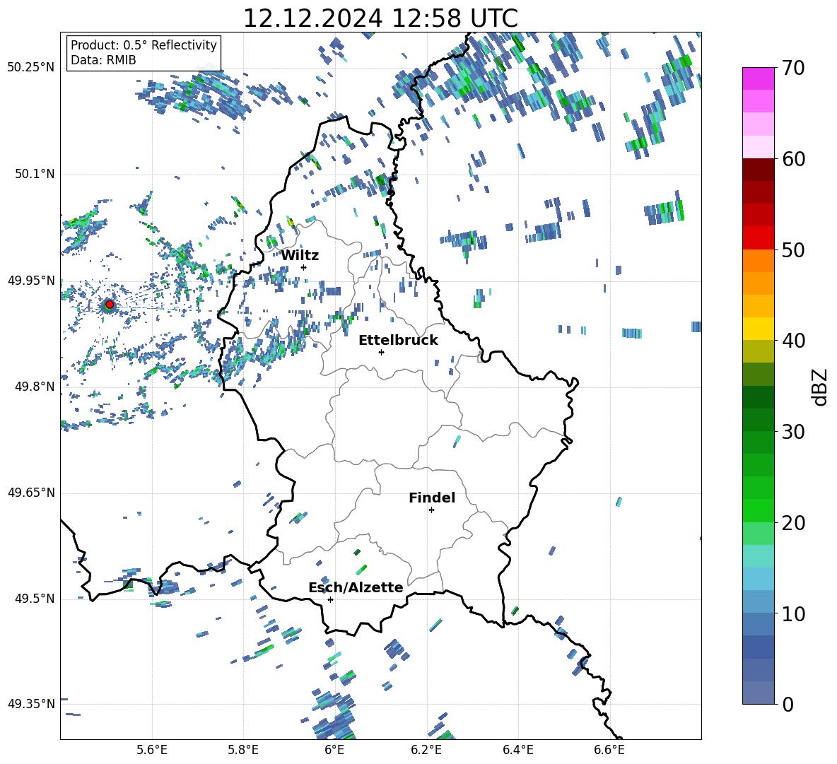
Task: Click the Wiltz station cross marker
Action: (x=304, y=267)
